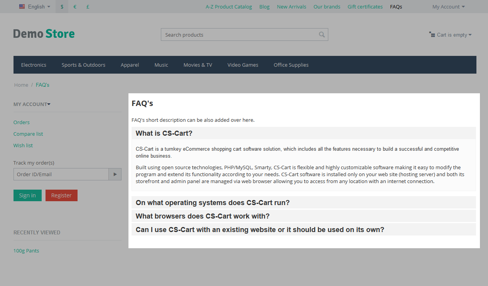The height and width of the screenshot is (286, 488).
Task: Open the Apparel category
Action: [130, 65]
